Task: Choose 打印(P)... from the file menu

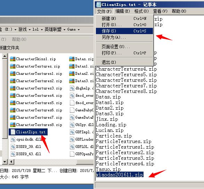Action: click(124, 53)
